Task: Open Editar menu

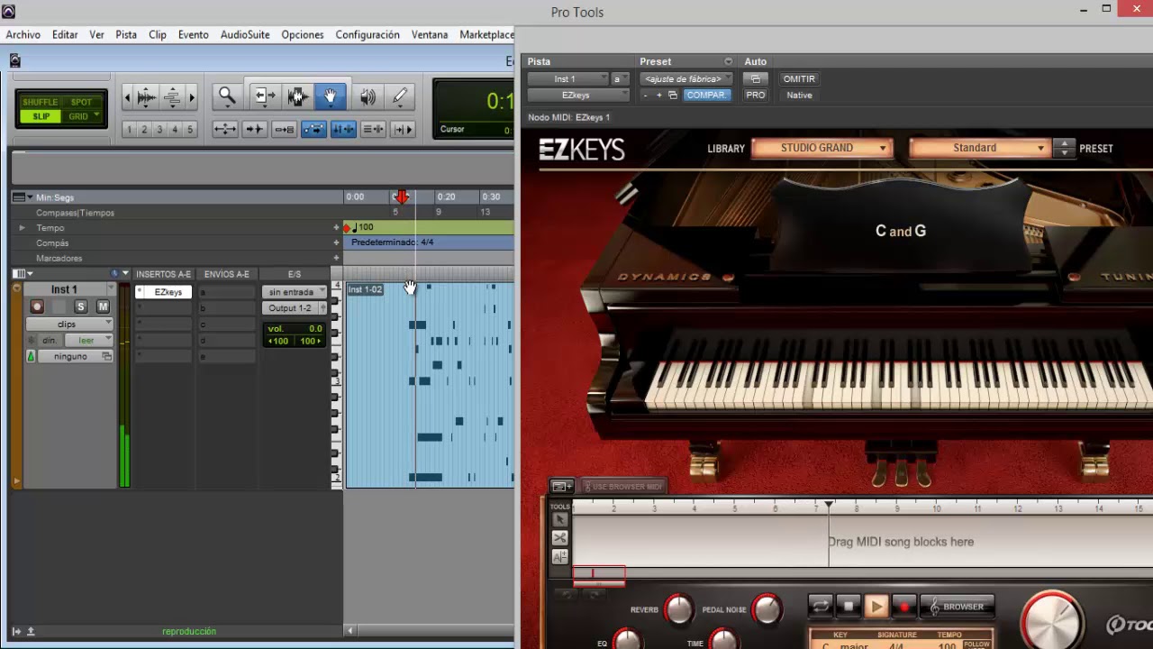Action: pos(65,34)
